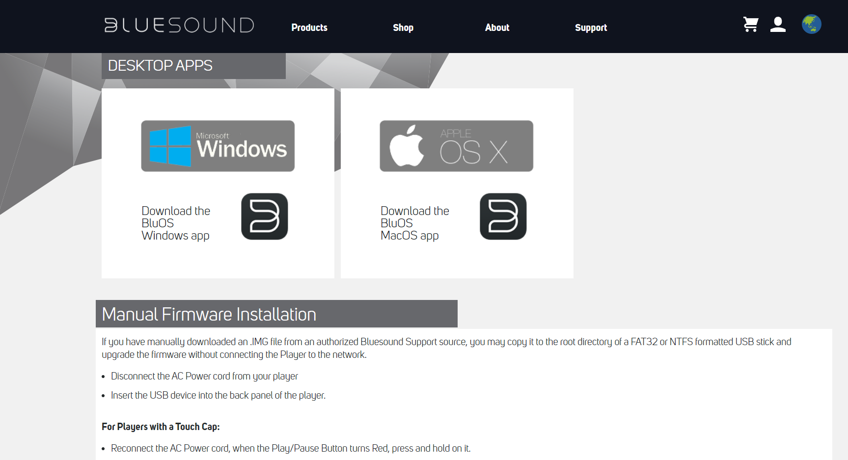The image size is (848, 460).
Task: Click the globe region selector icon
Action: [811, 24]
